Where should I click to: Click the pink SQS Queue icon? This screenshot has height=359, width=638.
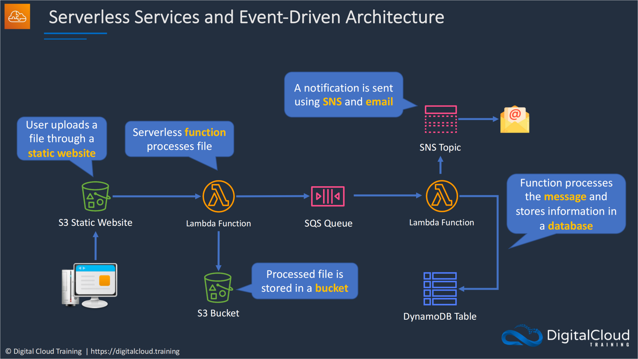[x=328, y=196]
